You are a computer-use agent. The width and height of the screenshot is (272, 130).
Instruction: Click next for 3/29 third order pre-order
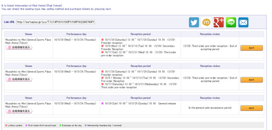coord(251,80)
